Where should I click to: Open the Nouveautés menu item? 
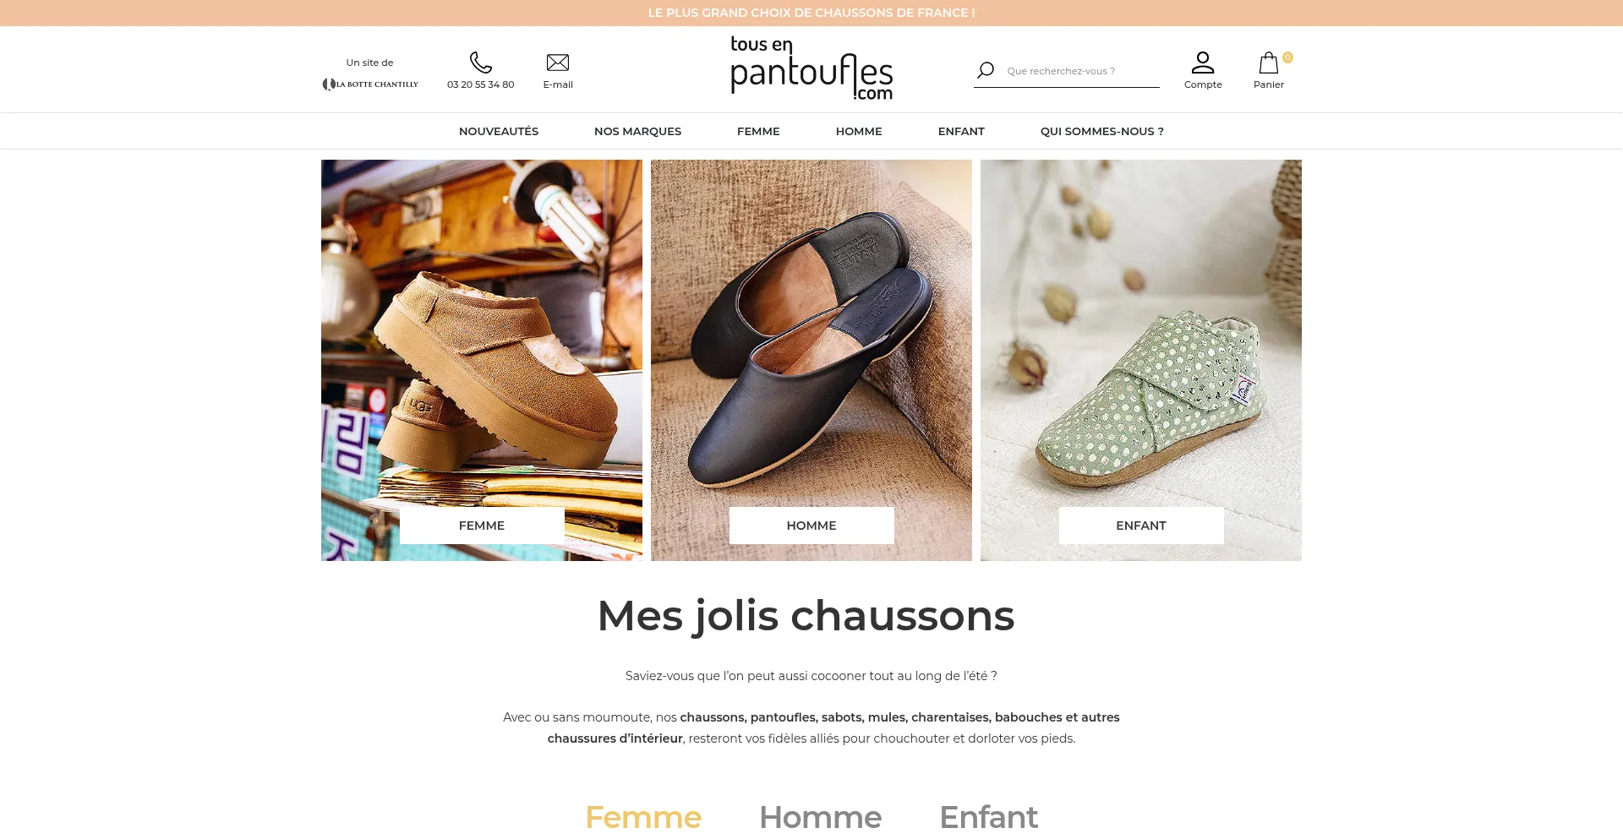(499, 131)
